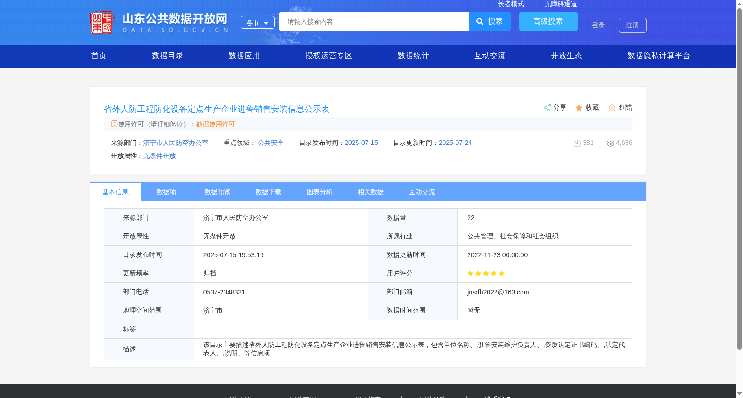Click the bookmark icon beside 使用许可
Screen dimensions: 743x398
coord(114,124)
